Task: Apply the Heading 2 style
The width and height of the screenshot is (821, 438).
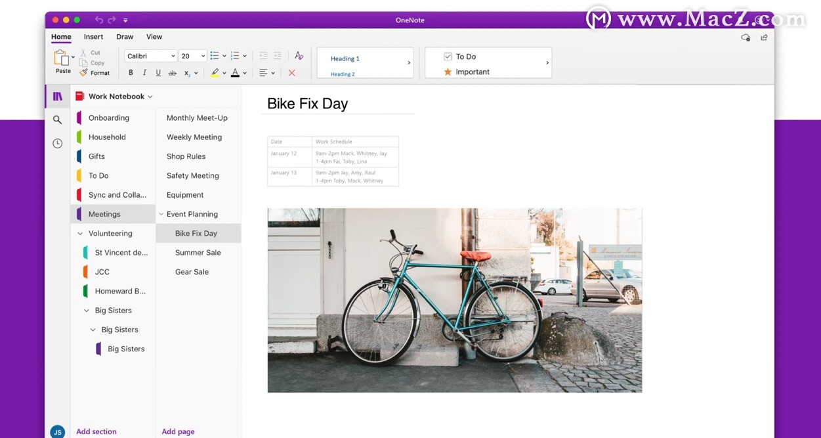Action: click(x=343, y=74)
